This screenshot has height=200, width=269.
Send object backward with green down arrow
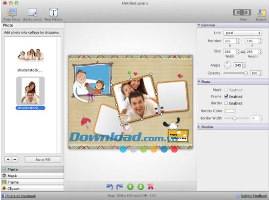click(x=140, y=187)
